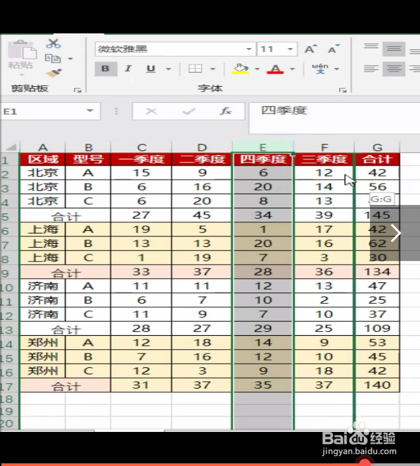
Task: Click the red 合计 header cell
Action: coord(377,159)
